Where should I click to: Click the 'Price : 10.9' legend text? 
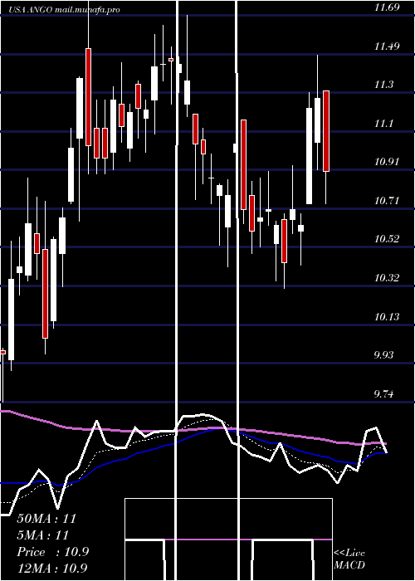tap(52, 552)
